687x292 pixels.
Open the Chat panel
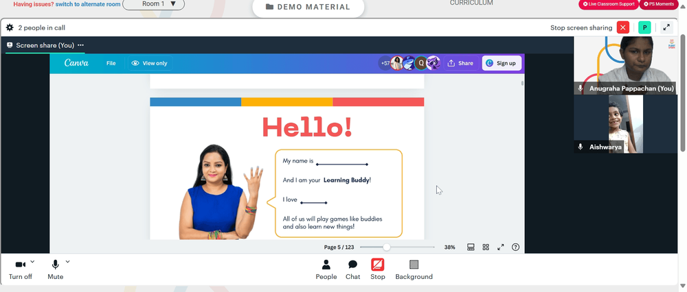pyautogui.click(x=352, y=269)
